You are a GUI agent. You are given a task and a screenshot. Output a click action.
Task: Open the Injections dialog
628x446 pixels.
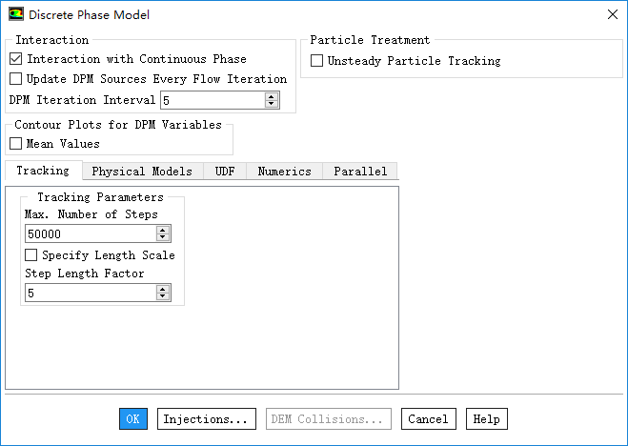tap(207, 419)
